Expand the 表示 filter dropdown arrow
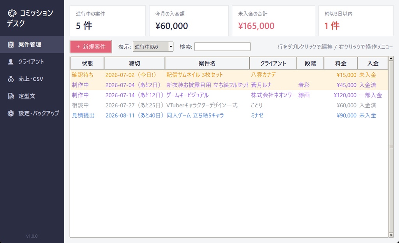 point(171,47)
